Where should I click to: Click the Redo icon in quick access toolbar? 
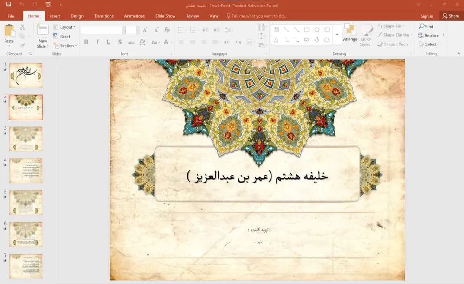coord(35,5)
